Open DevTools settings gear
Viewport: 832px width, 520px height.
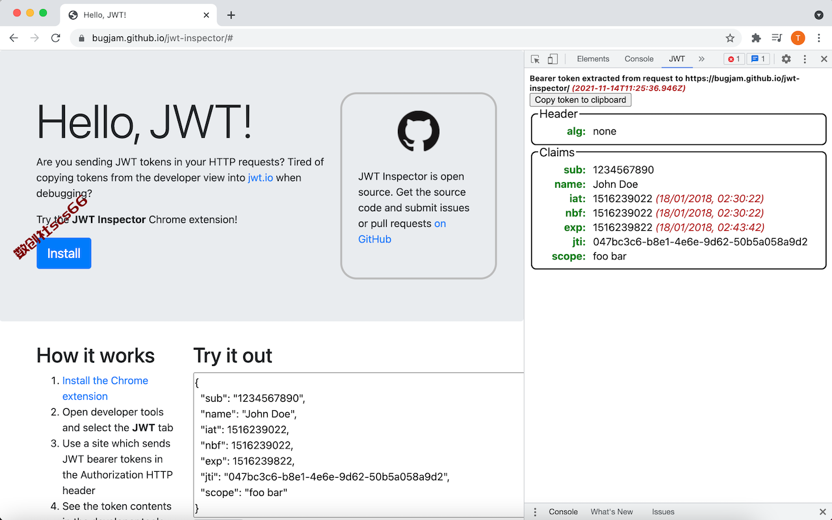point(786,59)
